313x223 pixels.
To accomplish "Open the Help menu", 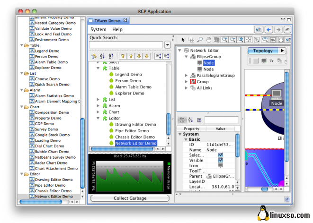I will (117, 30).
